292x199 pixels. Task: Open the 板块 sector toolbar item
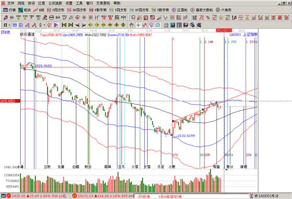click(x=25, y=10)
